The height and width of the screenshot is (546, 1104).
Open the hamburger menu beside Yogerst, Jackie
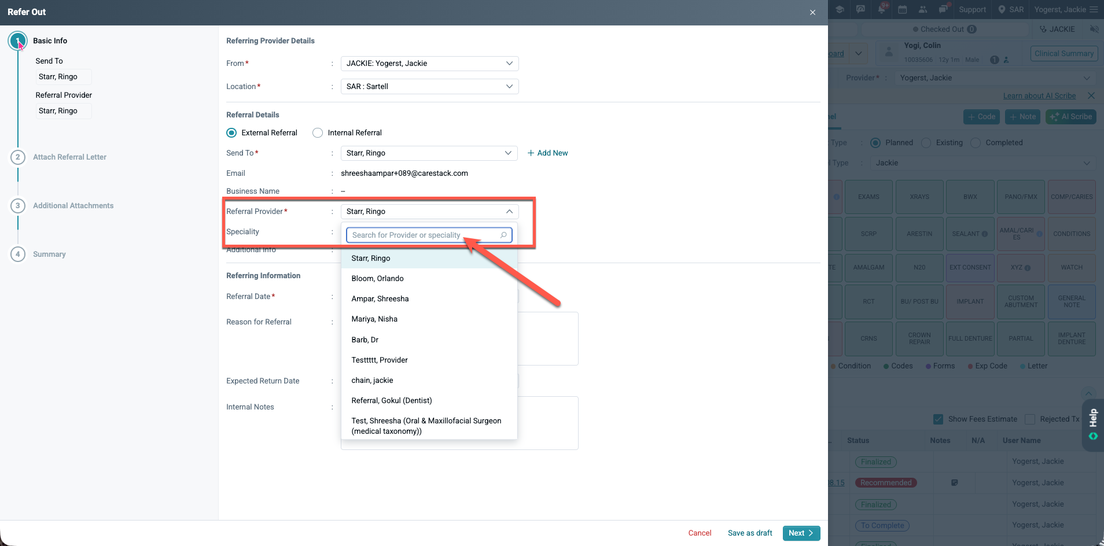(1094, 9)
